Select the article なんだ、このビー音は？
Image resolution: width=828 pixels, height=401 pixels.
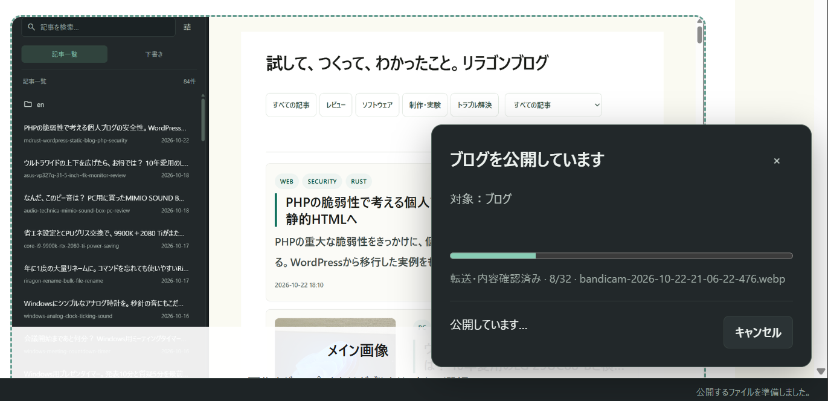[106, 204]
